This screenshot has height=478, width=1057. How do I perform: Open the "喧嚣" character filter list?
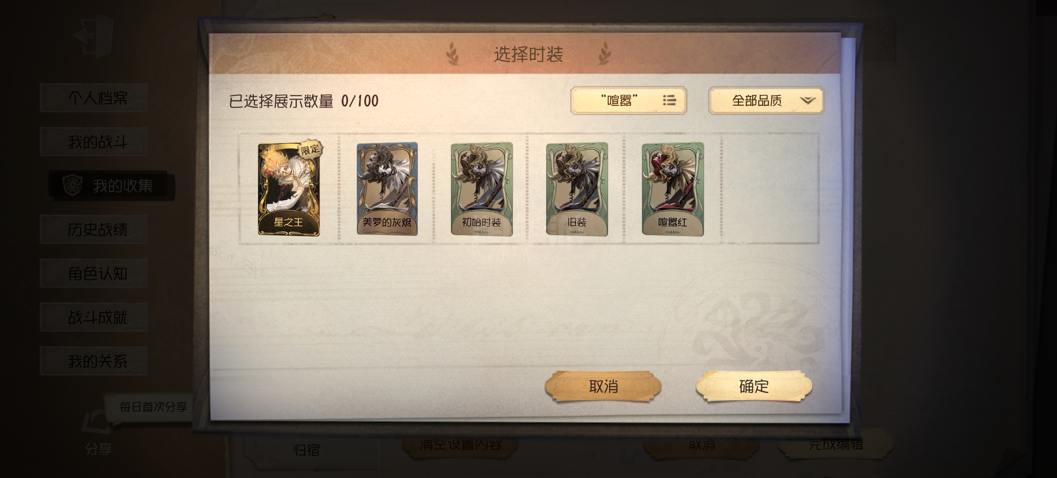(629, 100)
